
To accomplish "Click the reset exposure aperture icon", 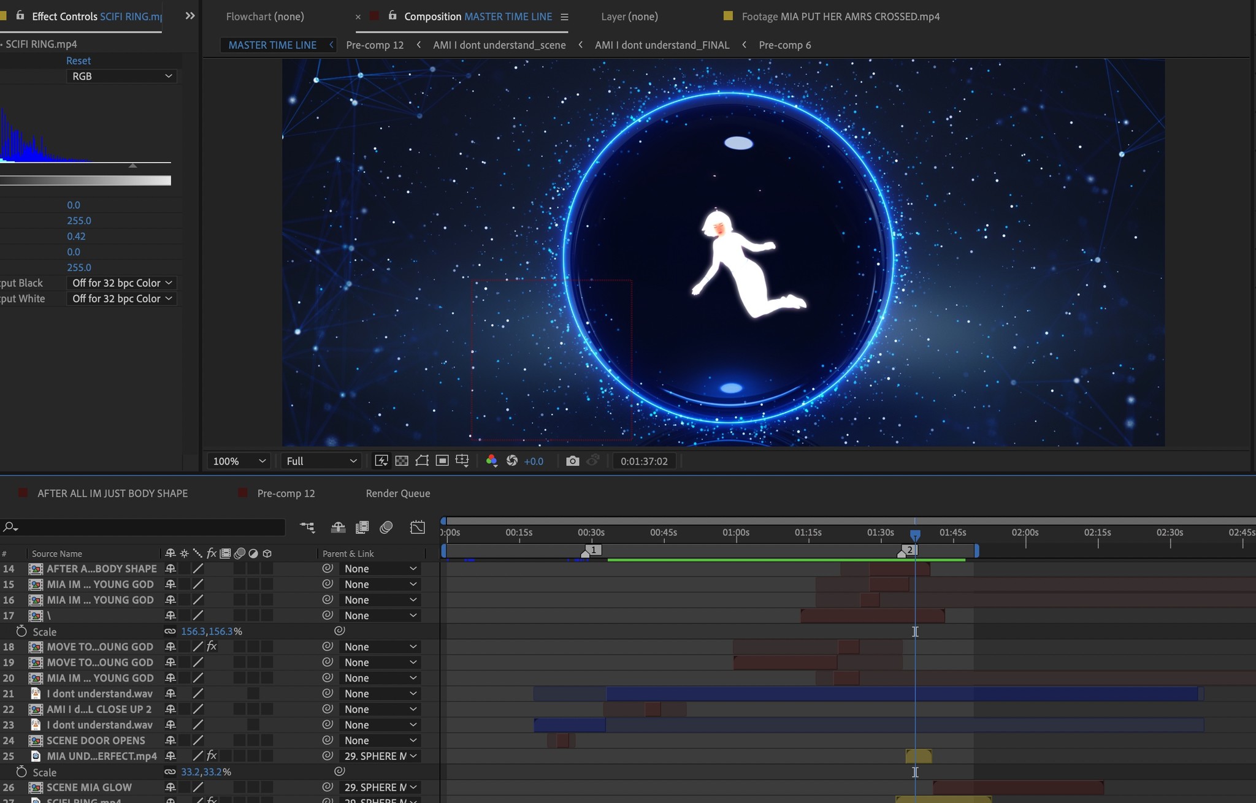I will click(512, 461).
